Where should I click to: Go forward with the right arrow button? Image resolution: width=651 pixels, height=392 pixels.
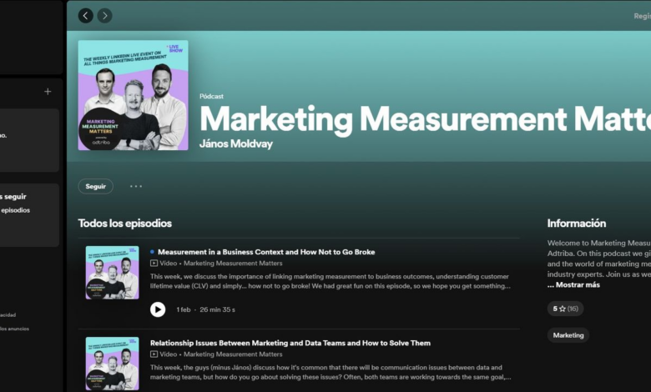click(104, 16)
